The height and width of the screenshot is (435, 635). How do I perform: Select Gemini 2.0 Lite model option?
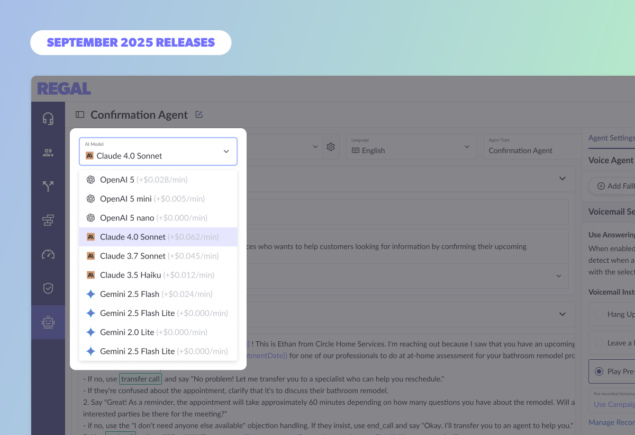(x=158, y=332)
